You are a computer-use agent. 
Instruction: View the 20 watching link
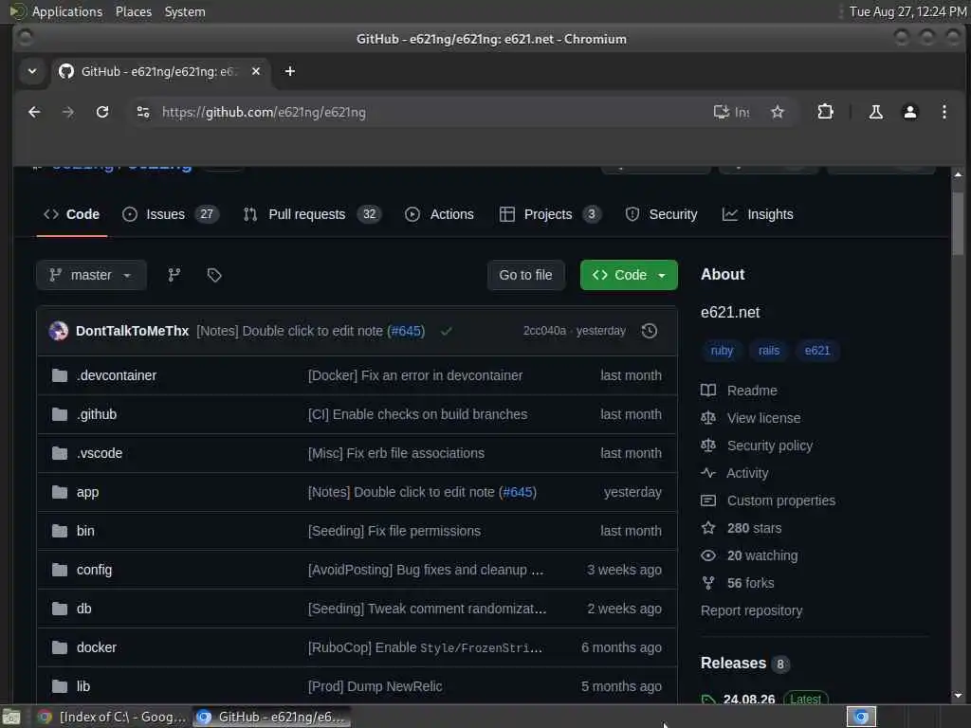point(749,555)
